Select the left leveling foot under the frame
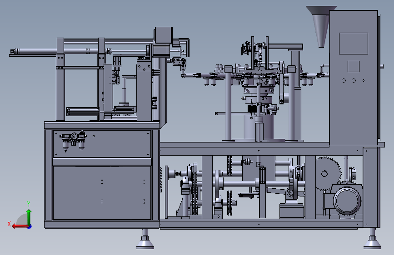This screenshot has height=255, width=394. click(x=145, y=239)
